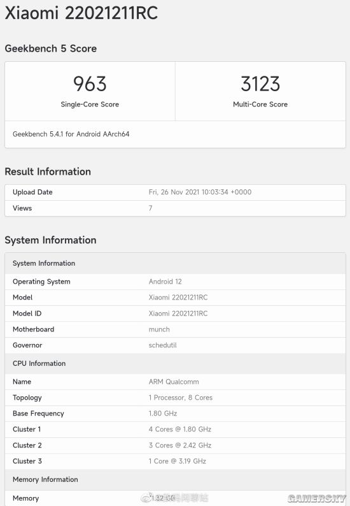Select the ARM Qualcomm CPU name
Screen dimensions: 350x506
tap(174, 382)
